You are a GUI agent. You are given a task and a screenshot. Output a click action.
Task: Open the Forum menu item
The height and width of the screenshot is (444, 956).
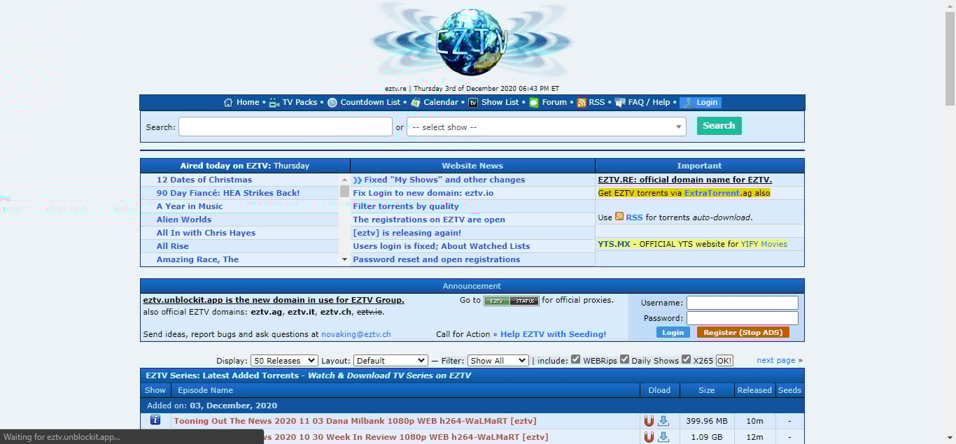coord(554,102)
